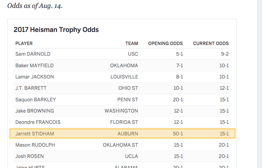Click the 50-1 opening odds value

point(178,134)
